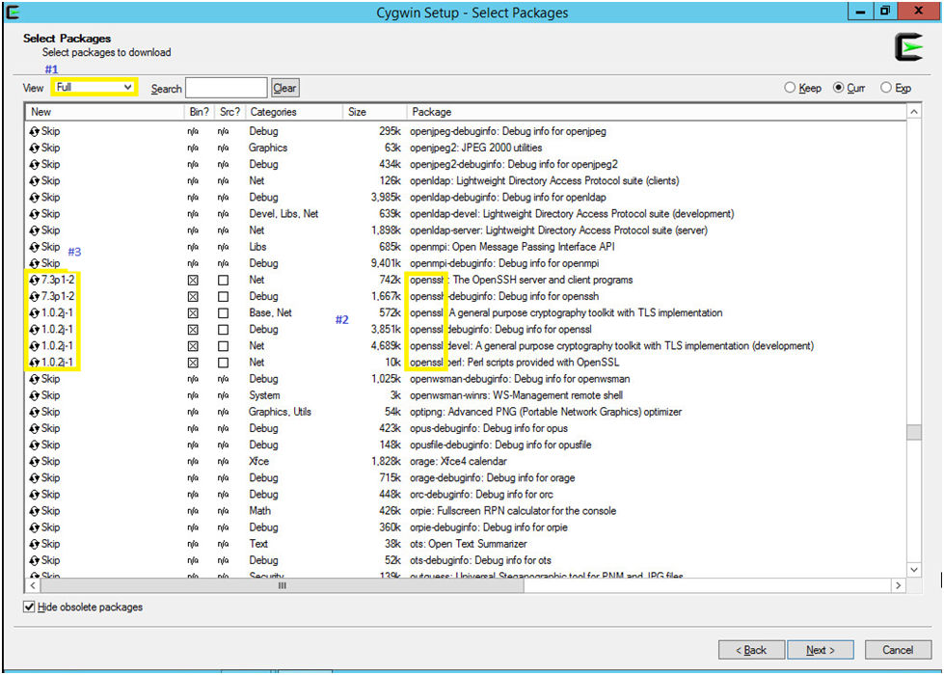This screenshot has width=944, height=675.
Task: Click the orpie-debuginfo package description
Action: coord(489,527)
